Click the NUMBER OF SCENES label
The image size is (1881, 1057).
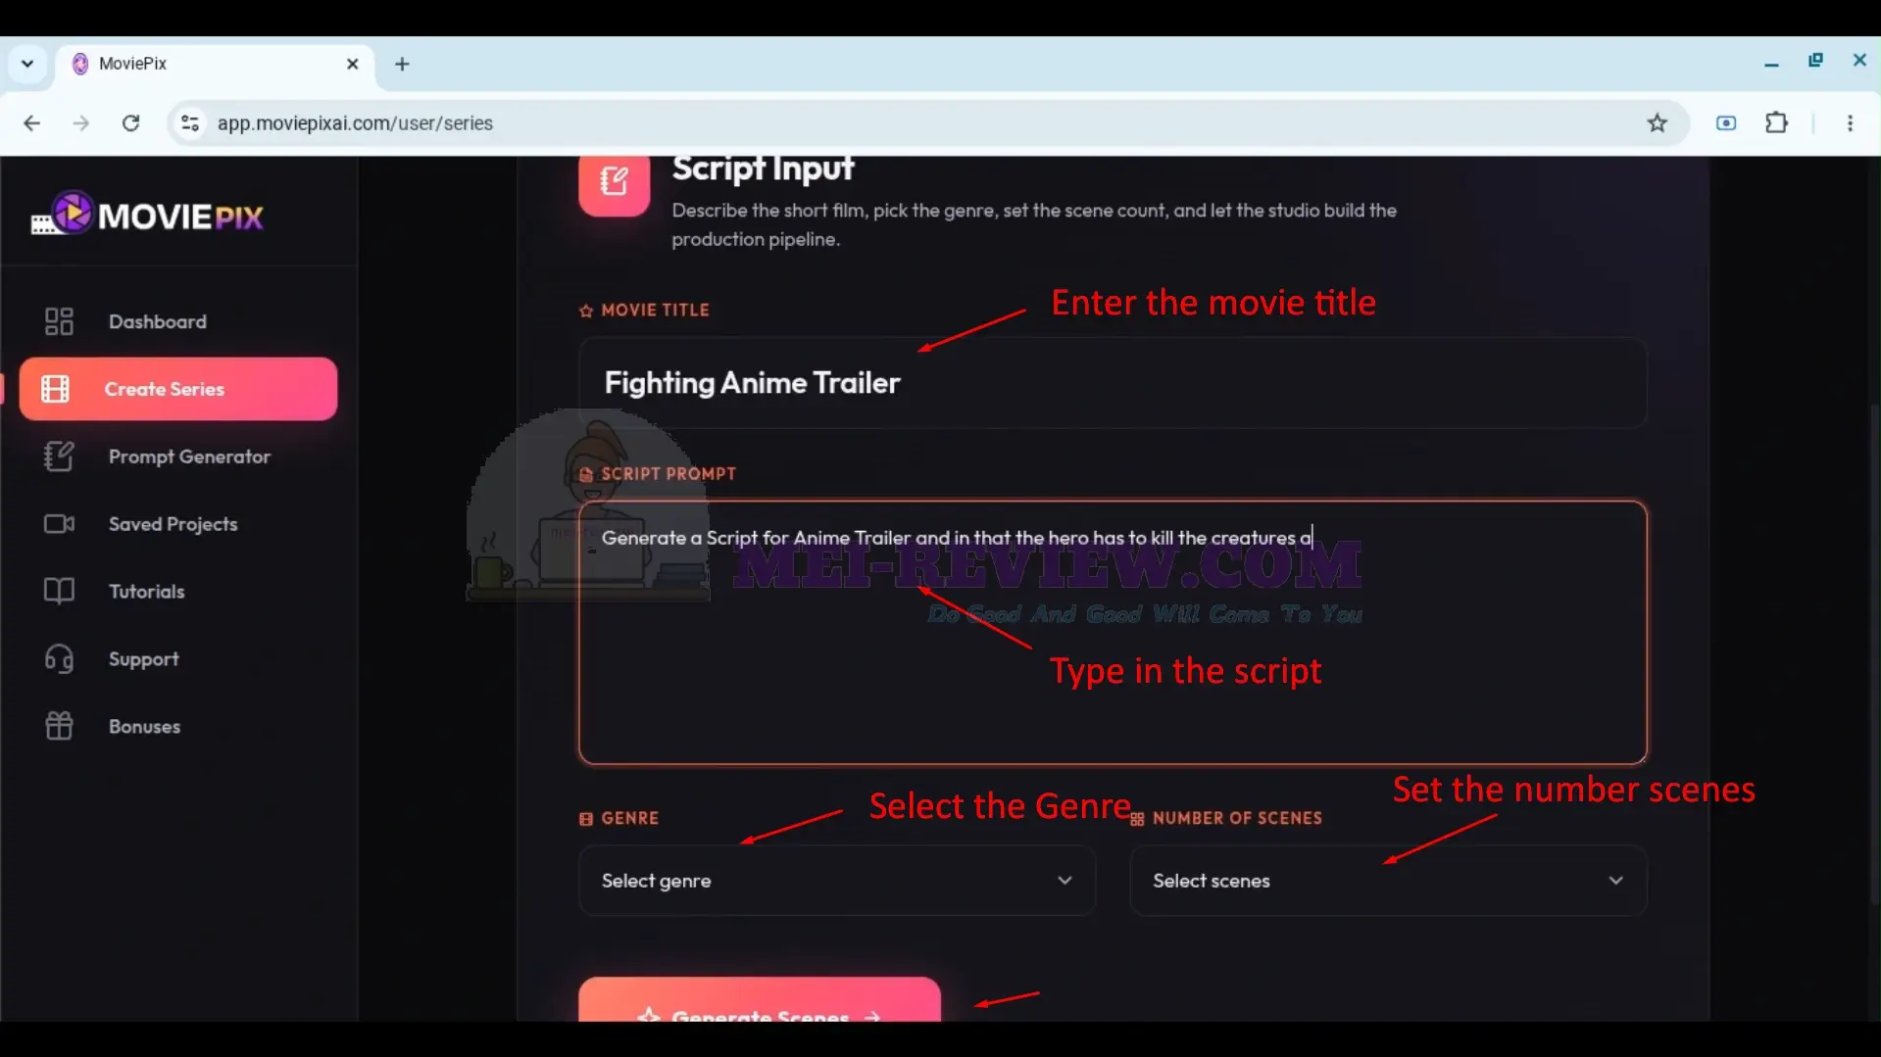click(1237, 818)
